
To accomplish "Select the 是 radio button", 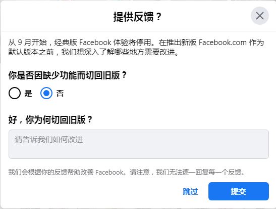I will coord(15,93).
